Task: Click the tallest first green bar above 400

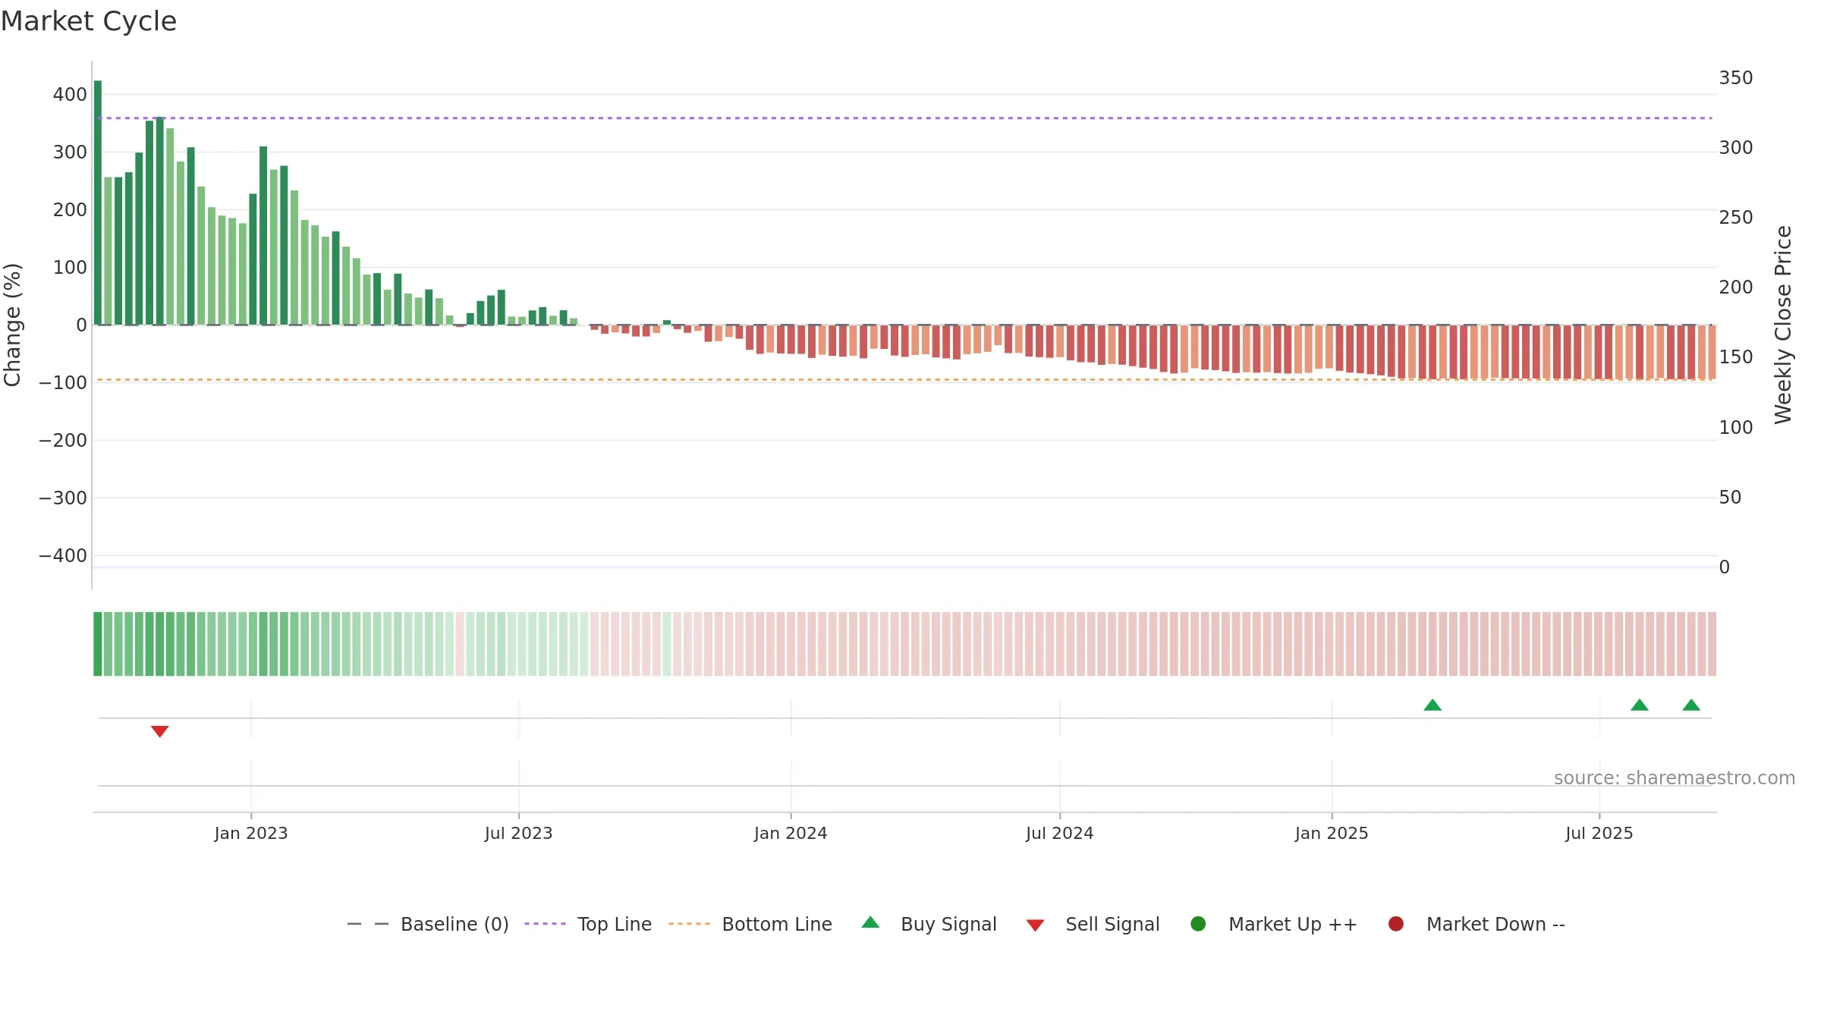Action: pyautogui.click(x=98, y=203)
